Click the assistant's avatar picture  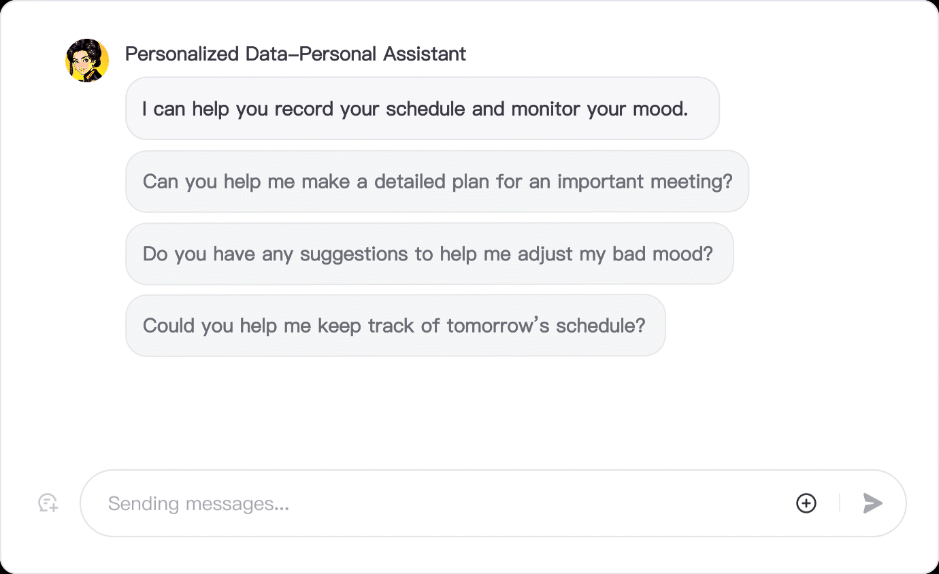coord(87,61)
